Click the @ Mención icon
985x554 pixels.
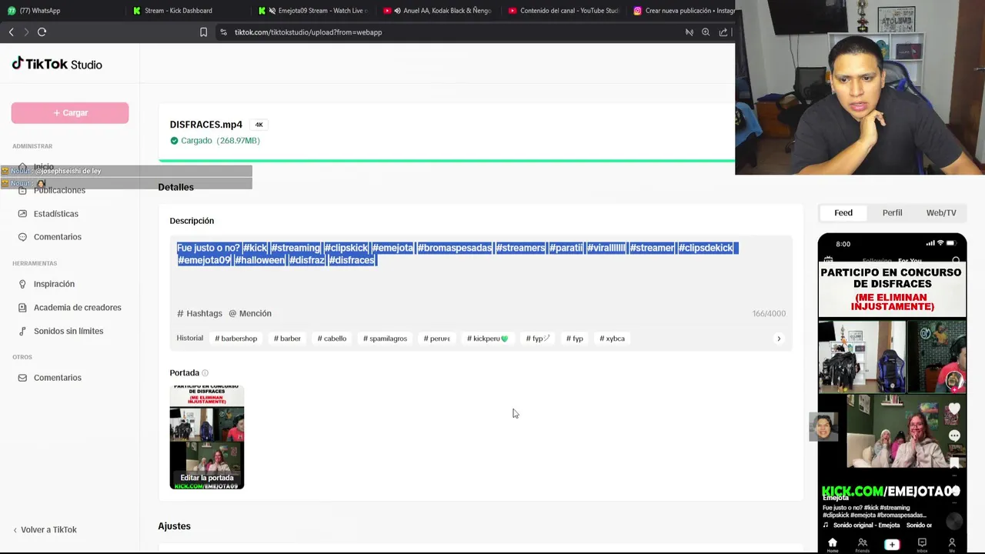232,314
